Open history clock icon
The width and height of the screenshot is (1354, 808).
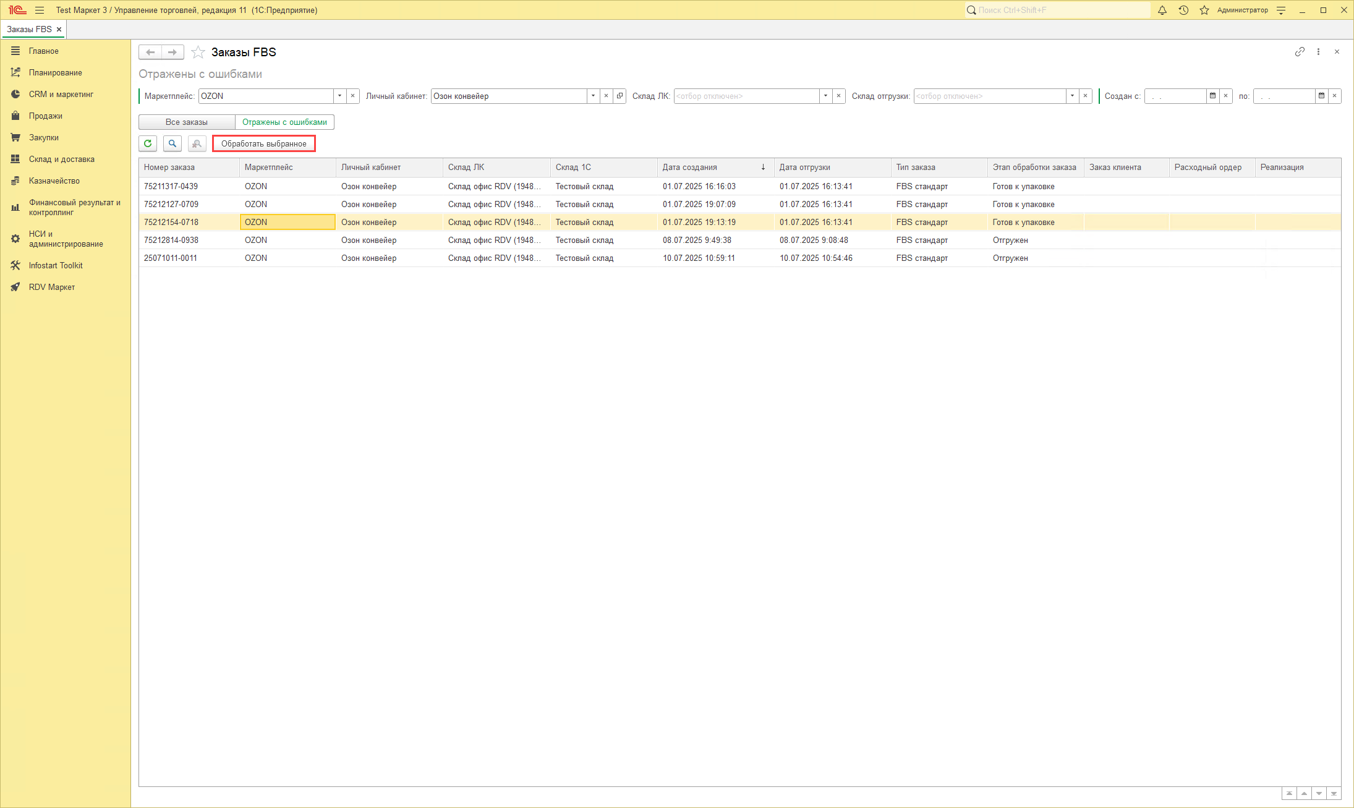1183,10
